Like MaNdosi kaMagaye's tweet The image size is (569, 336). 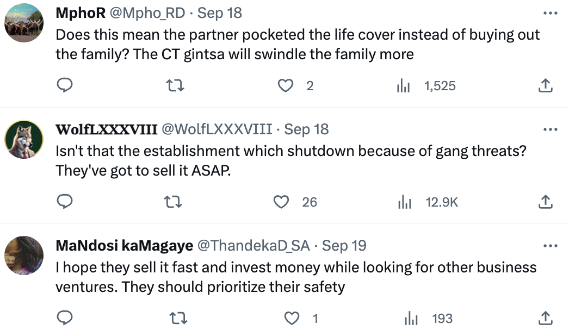tap(292, 318)
